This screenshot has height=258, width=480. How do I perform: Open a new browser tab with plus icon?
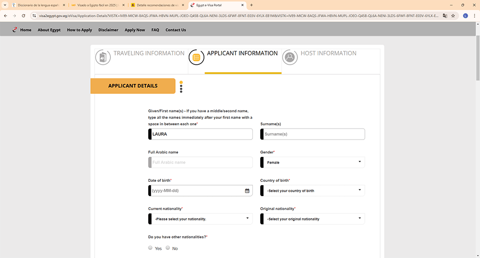(x=252, y=5)
